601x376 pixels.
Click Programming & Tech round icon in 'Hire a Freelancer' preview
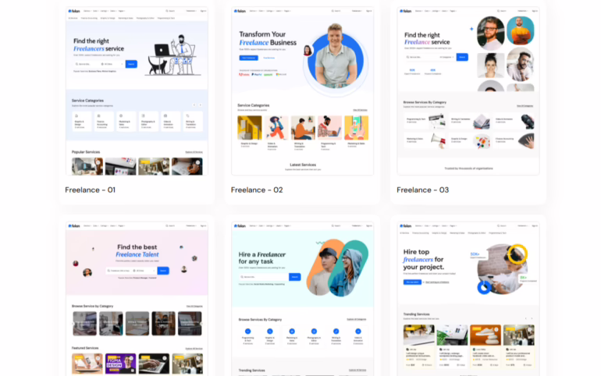[x=247, y=332]
